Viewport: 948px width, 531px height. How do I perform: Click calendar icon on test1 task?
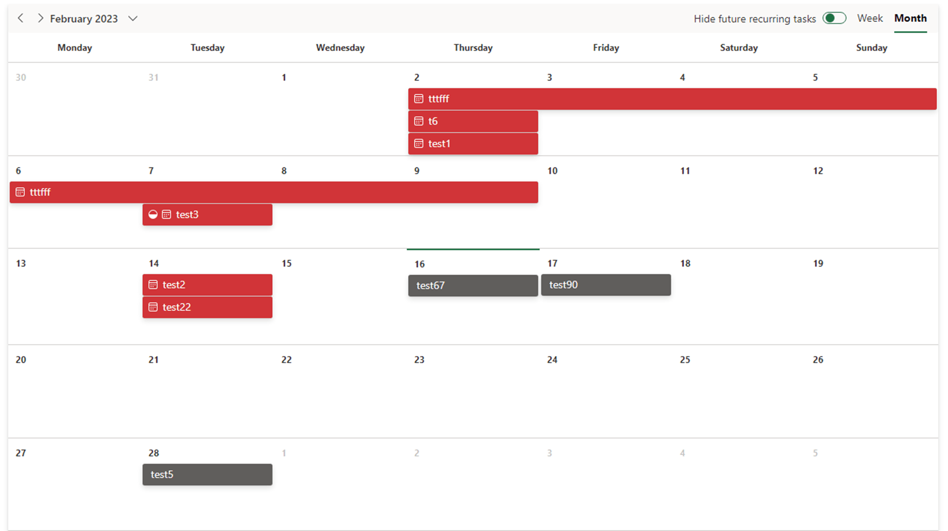tap(419, 144)
